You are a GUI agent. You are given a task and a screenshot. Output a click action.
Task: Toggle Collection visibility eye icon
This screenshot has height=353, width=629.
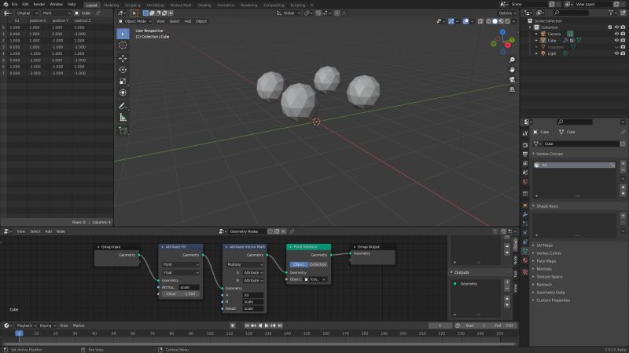(x=616, y=27)
